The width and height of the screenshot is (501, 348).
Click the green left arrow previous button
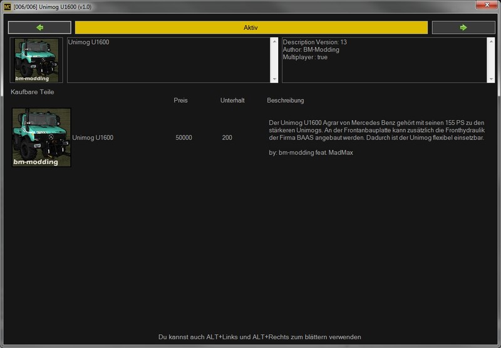(x=39, y=28)
